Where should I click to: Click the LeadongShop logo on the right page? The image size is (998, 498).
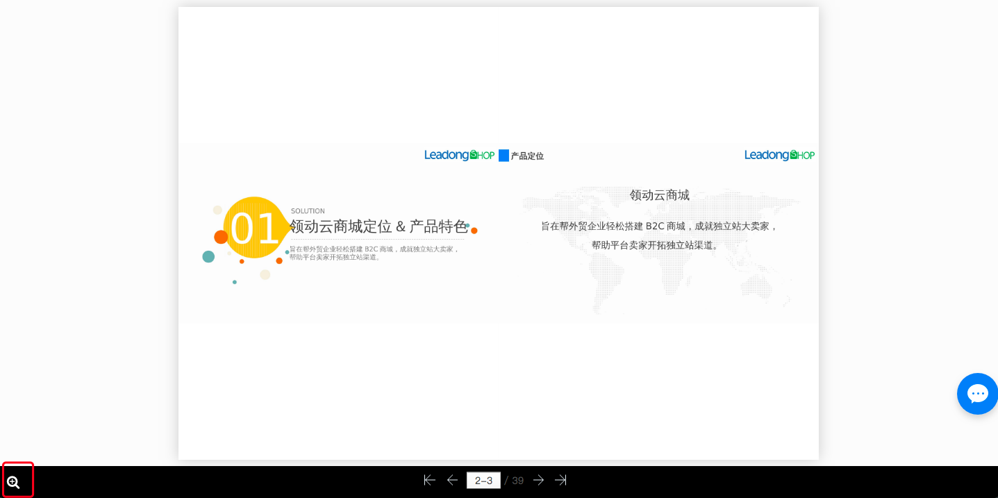point(779,155)
